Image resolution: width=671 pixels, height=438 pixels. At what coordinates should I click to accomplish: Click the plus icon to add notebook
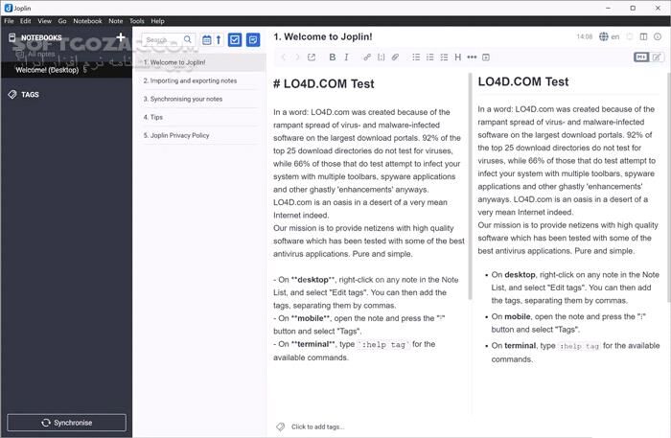tap(121, 38)
